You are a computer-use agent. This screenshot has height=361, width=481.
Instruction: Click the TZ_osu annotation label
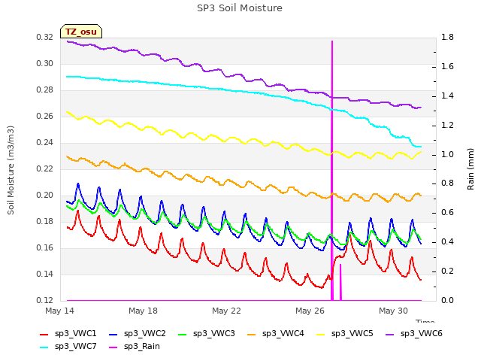coord(81,32)
